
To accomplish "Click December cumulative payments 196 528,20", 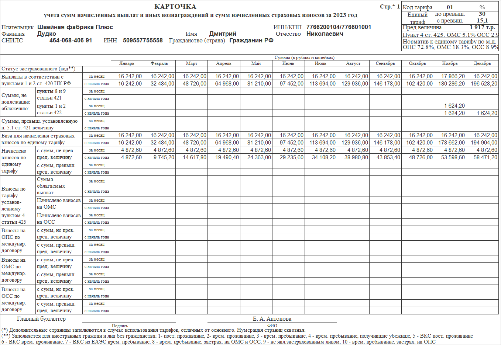I will coord(484,84).
